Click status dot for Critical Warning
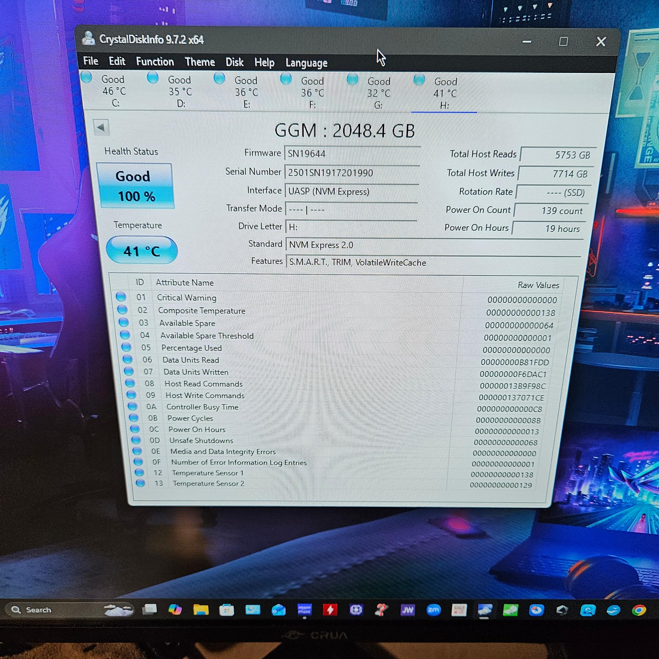This screenshot has height=659, width=659. pyautogui.click(x=121, y=296)
